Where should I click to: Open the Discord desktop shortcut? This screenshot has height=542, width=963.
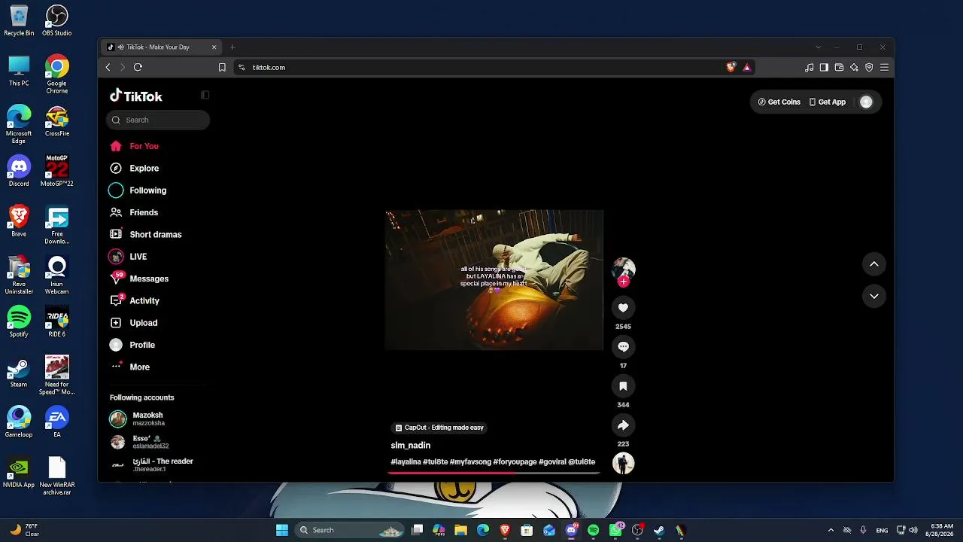pos(19,171)
